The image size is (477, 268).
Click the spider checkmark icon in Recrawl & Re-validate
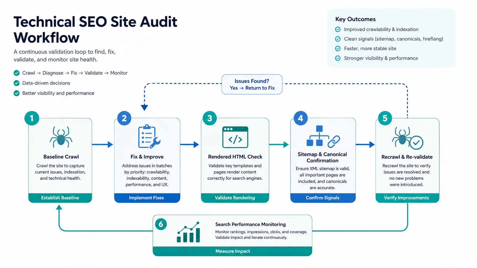pos(407,138)
